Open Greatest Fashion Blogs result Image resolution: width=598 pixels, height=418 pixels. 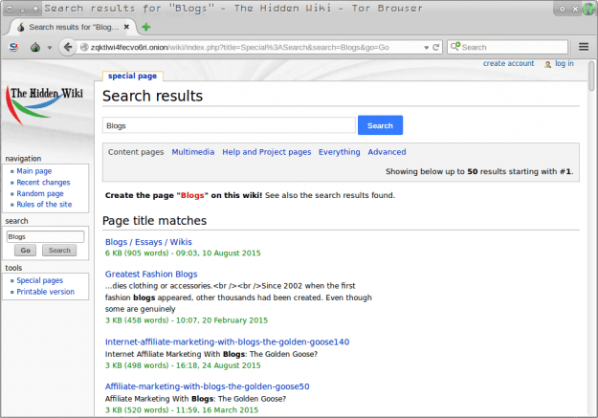pos(151,274)
